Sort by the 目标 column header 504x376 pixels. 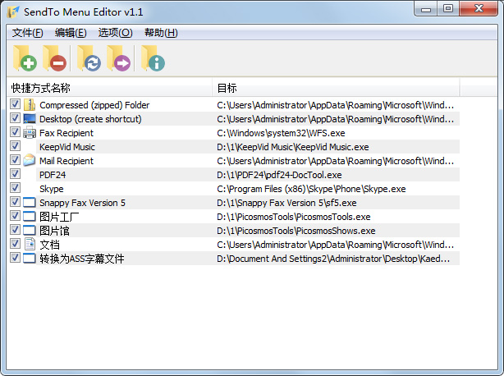point(336,88)
